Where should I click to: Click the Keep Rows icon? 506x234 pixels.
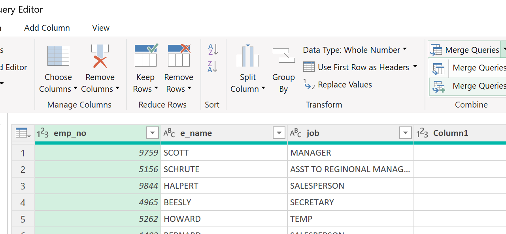(x=145, y=56)
